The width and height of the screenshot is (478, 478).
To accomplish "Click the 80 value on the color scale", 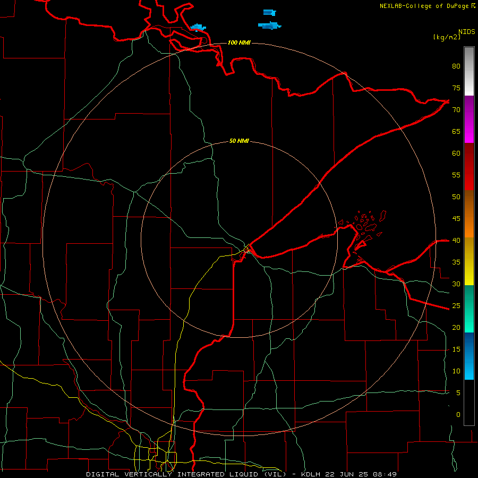I will (456, 66).
